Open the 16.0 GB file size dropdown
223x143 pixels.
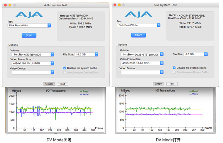pos(86,54)
